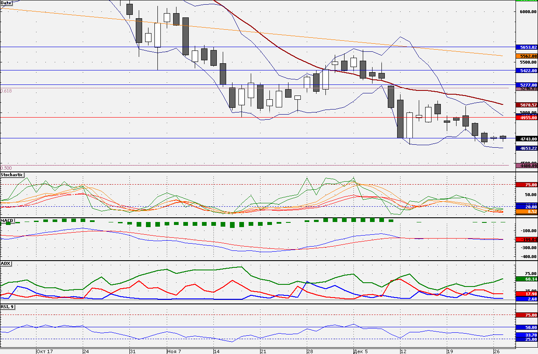The height and width of the screenshot is (354, 538).
Task: Click the orange 5562.08 trendline price tag
Action: coord(526,56)
